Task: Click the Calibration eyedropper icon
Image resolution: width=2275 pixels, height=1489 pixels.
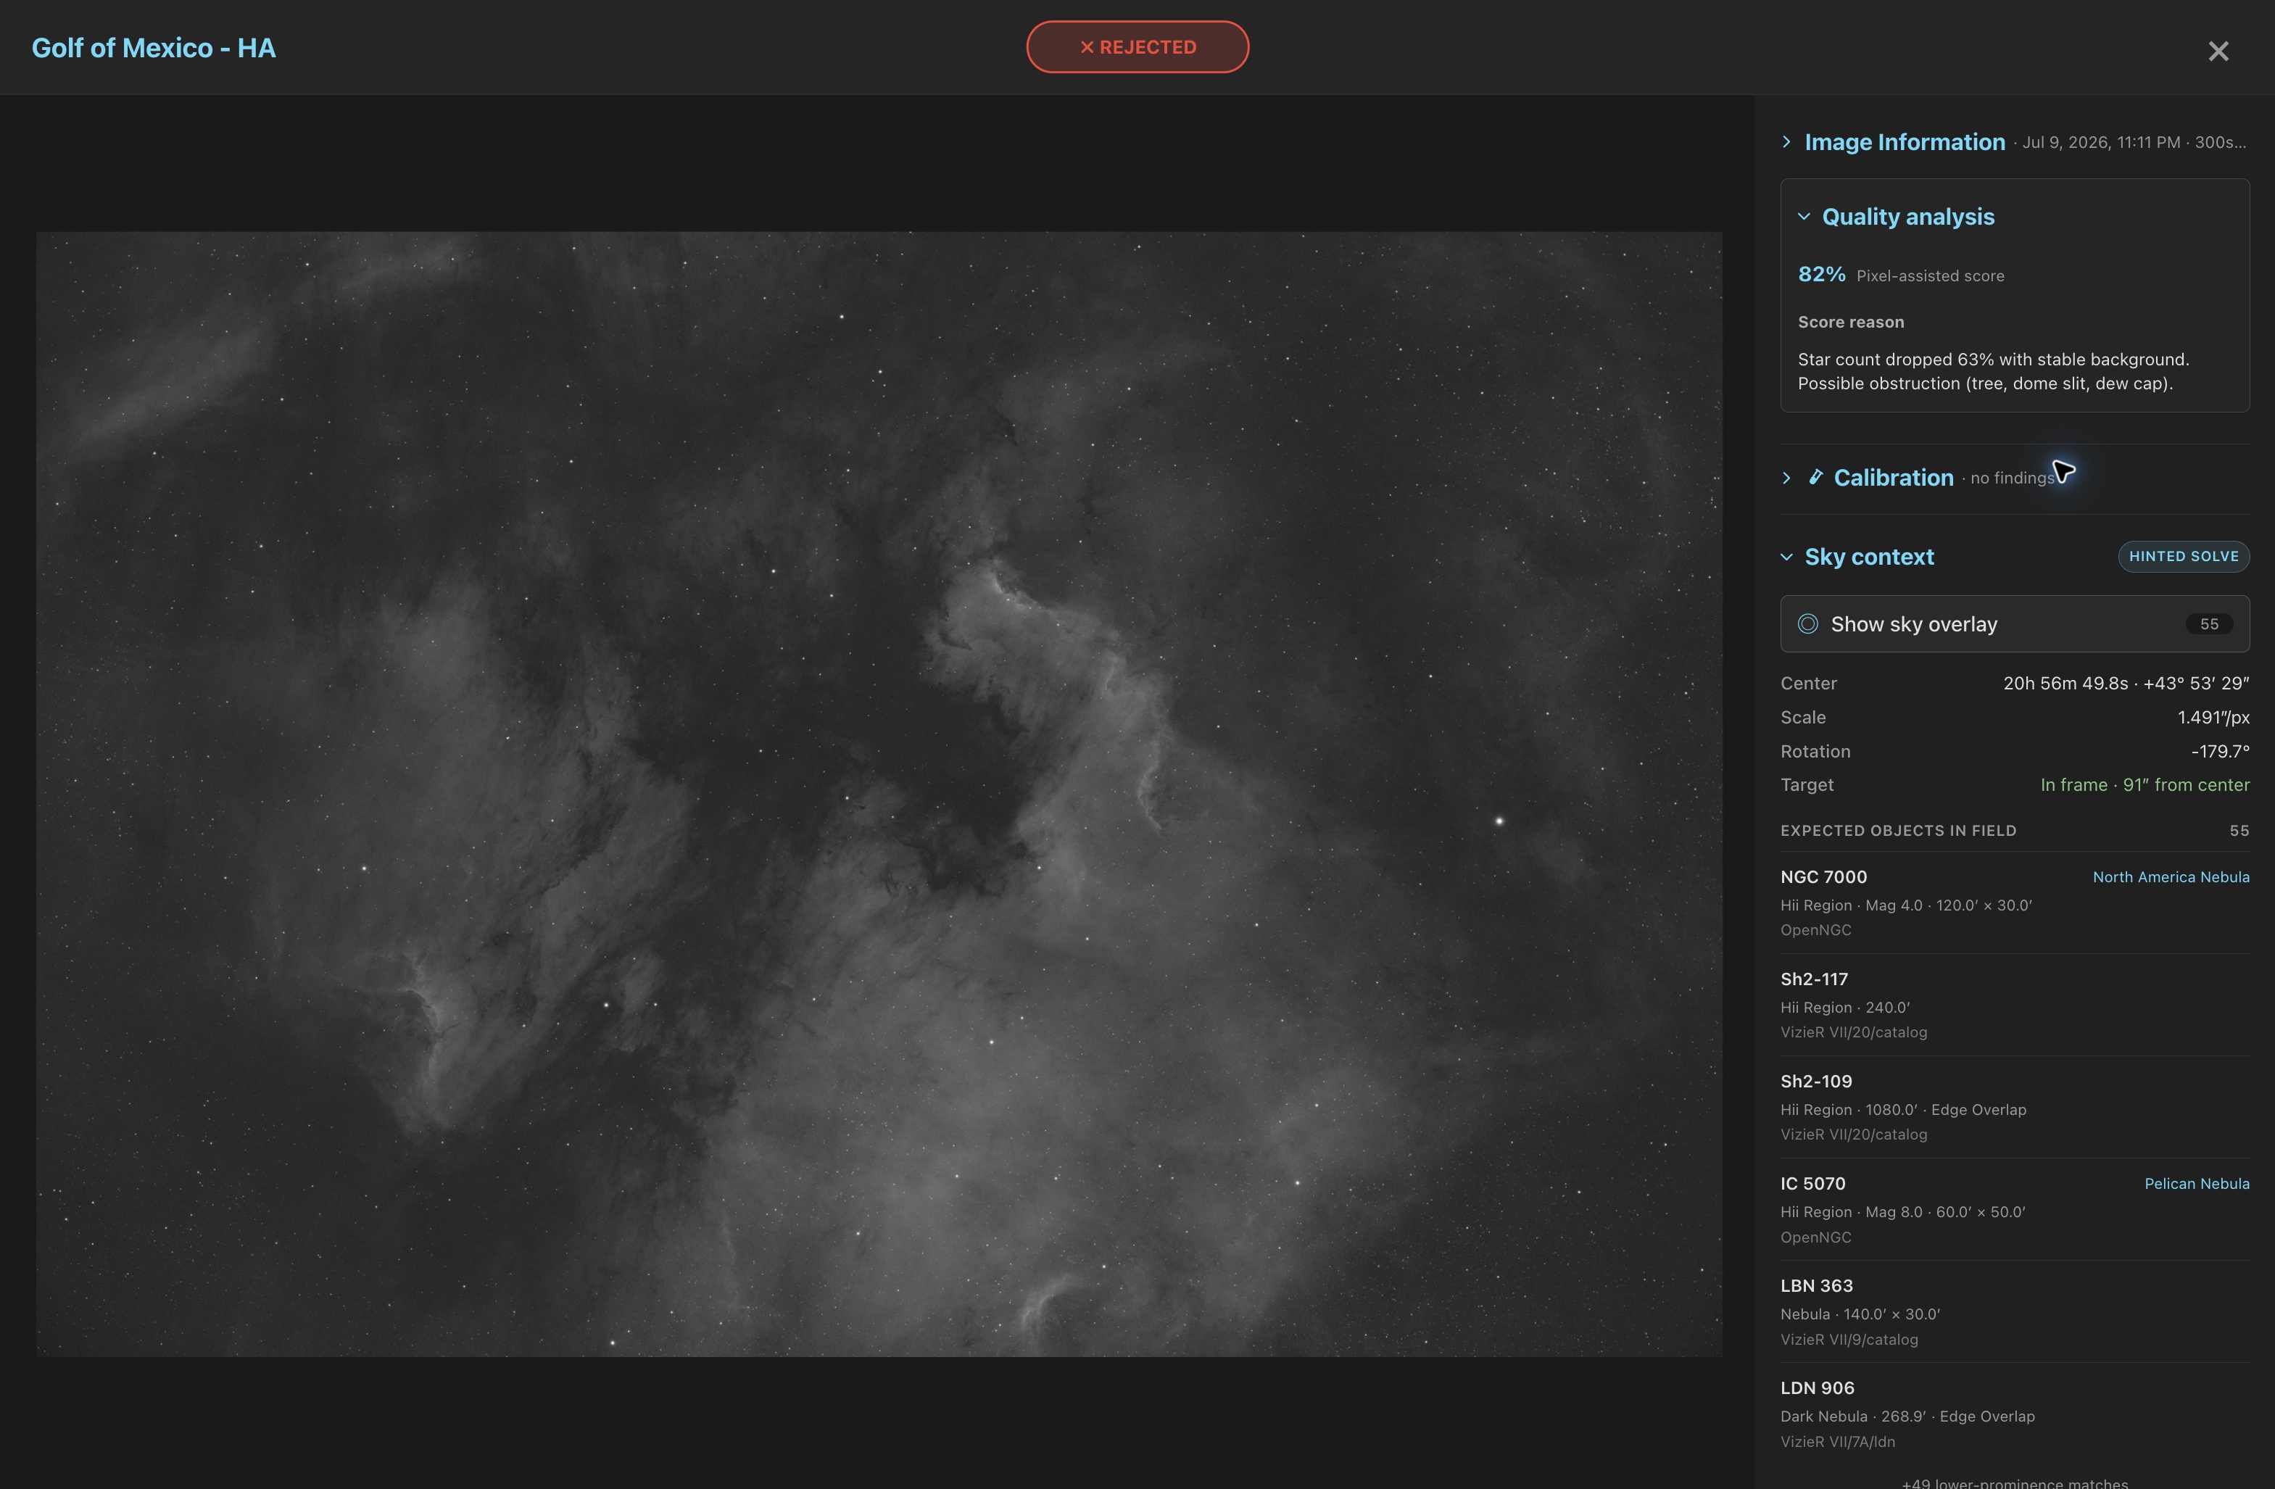Action: [1815, 477]
